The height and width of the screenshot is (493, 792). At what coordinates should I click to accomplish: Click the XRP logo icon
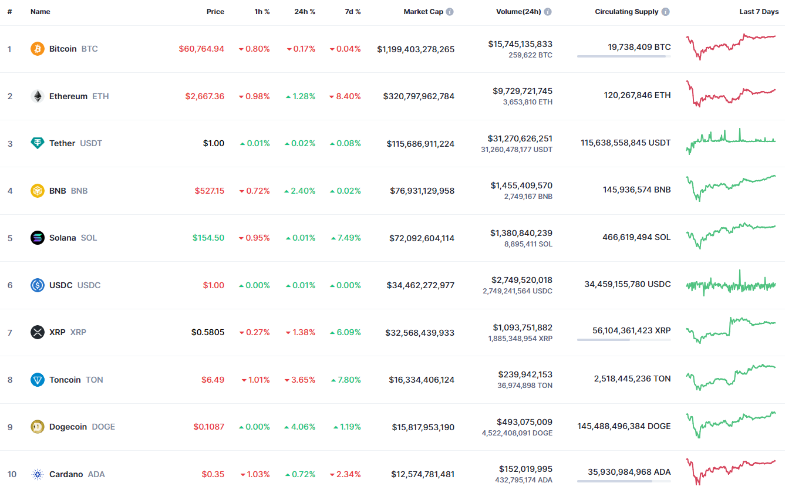tap(38, 332)
